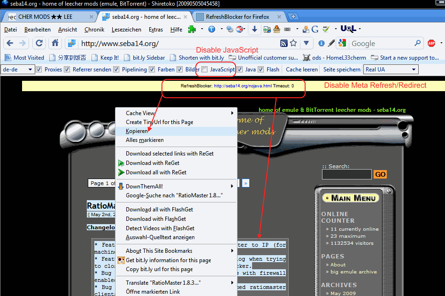Disable the Flash checkbox
This screenshot has width=445, height=296.
[261, 69]
